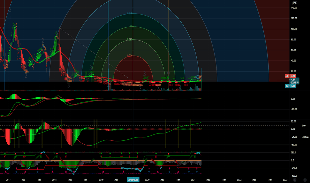Screen dimensions: 310x183
Task: Click the red Ask price label
Action: click(x=290, y=76)
